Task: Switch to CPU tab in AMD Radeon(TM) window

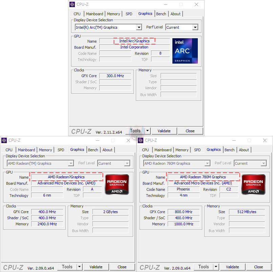Action: tap(9, 150)
